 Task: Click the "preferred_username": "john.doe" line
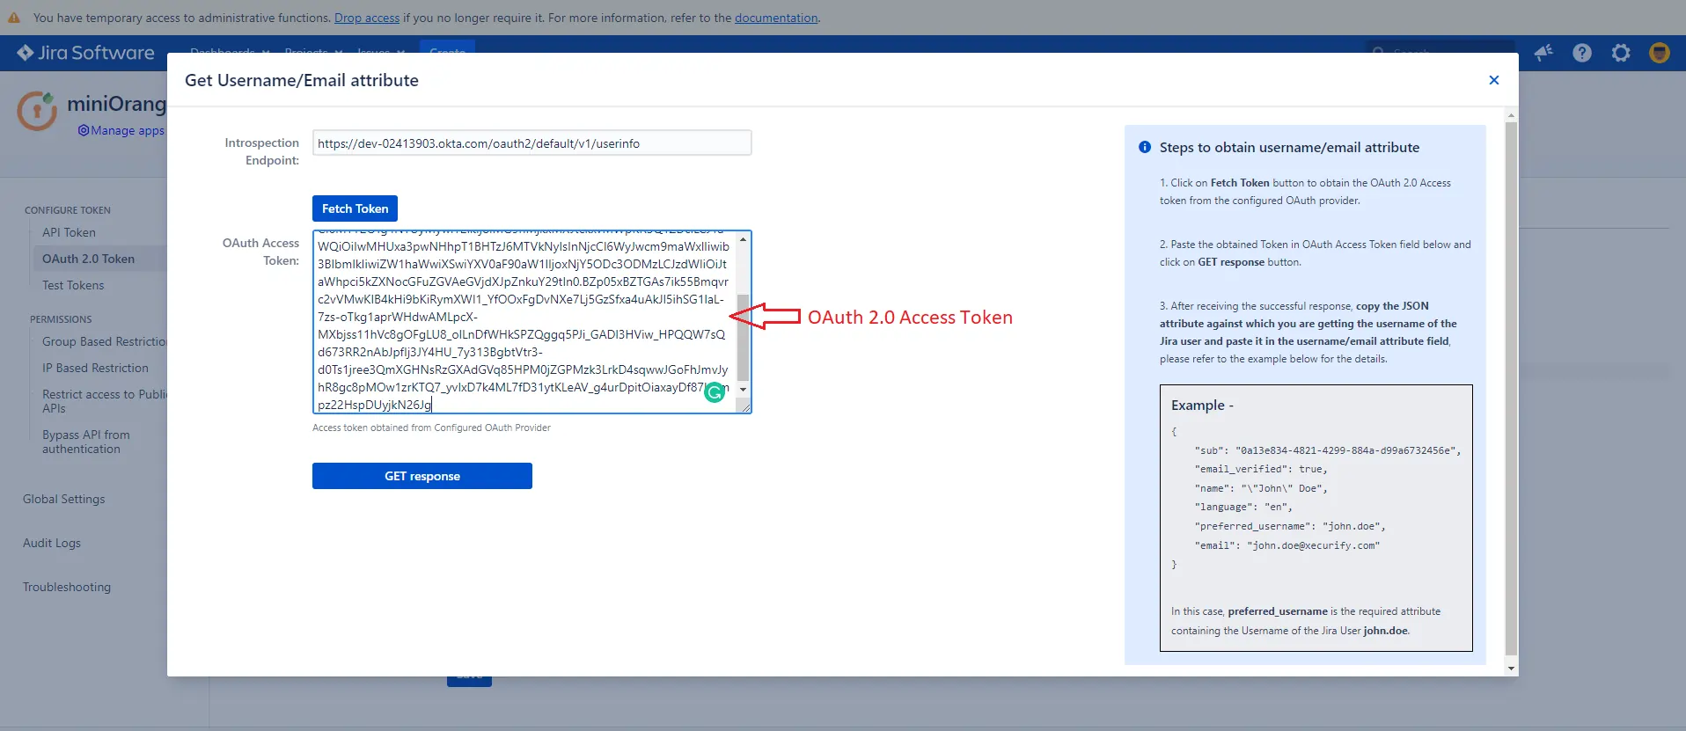[x=1289, y=526]
